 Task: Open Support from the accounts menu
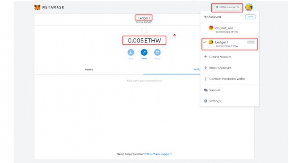tap(230, 90)
